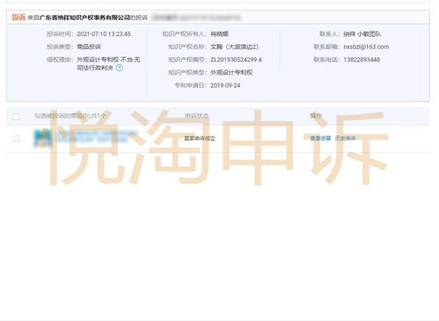Select the contact email nxsbzl@163.com
Viewport: 439px width, 321px height.
coord(366,46)
